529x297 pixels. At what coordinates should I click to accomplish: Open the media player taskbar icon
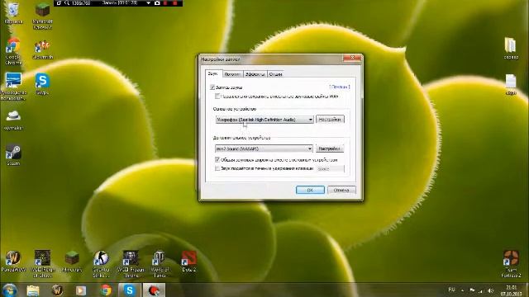81,290
